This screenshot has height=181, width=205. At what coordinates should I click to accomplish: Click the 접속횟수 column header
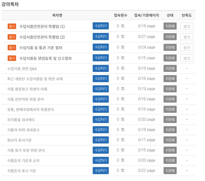tap(121, 15)
